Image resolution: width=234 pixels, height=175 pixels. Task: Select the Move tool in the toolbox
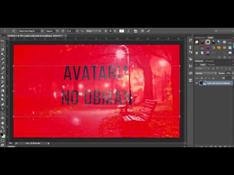(2, 40)
